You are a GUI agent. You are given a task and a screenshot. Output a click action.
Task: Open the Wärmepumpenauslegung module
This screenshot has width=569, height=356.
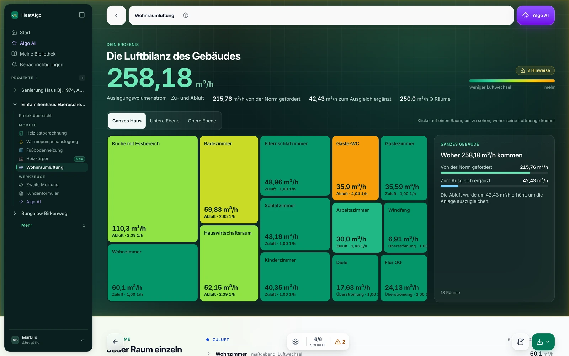click(x=52, y=142)
